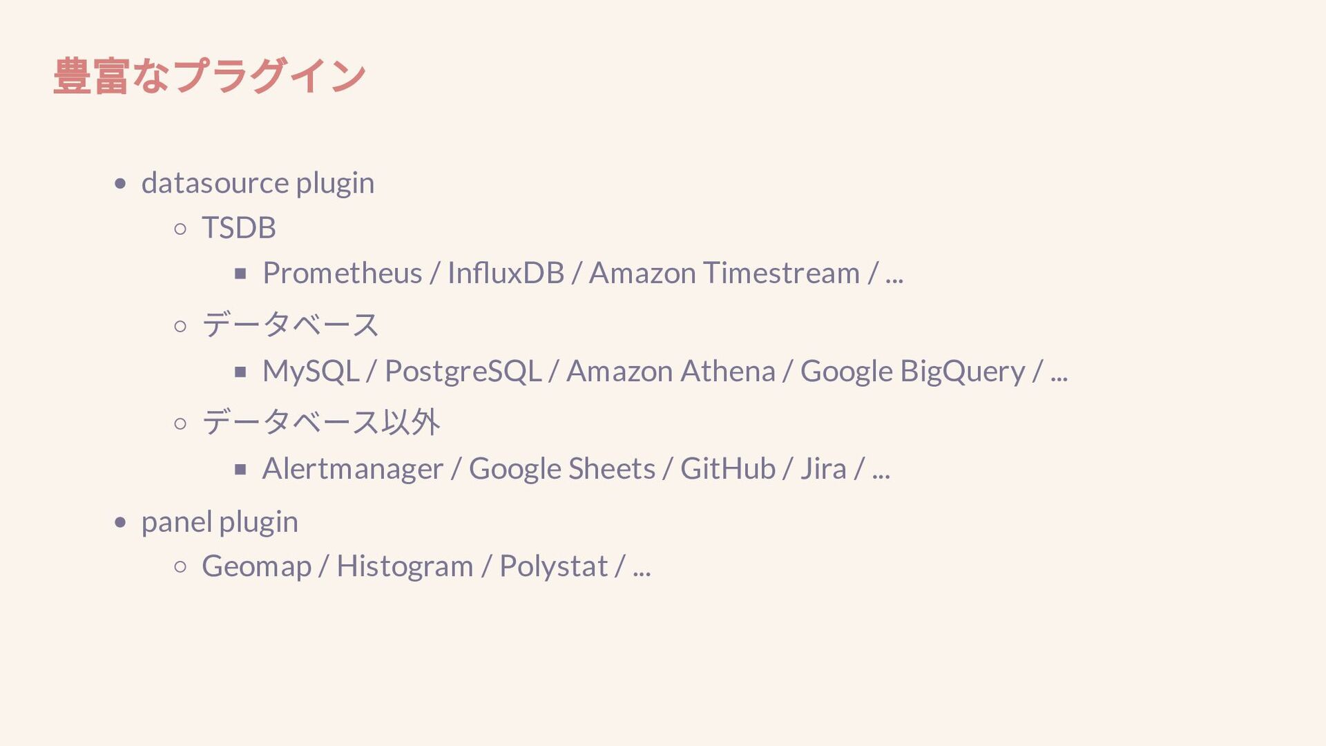
Task: Click Amazon Athena text
Action: pos(671,371)
